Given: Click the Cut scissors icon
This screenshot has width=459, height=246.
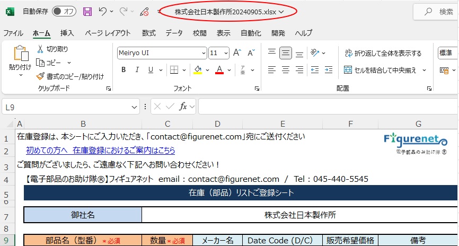Looking at the screenshot, I should pyautogui.click(x=41, y=49).
